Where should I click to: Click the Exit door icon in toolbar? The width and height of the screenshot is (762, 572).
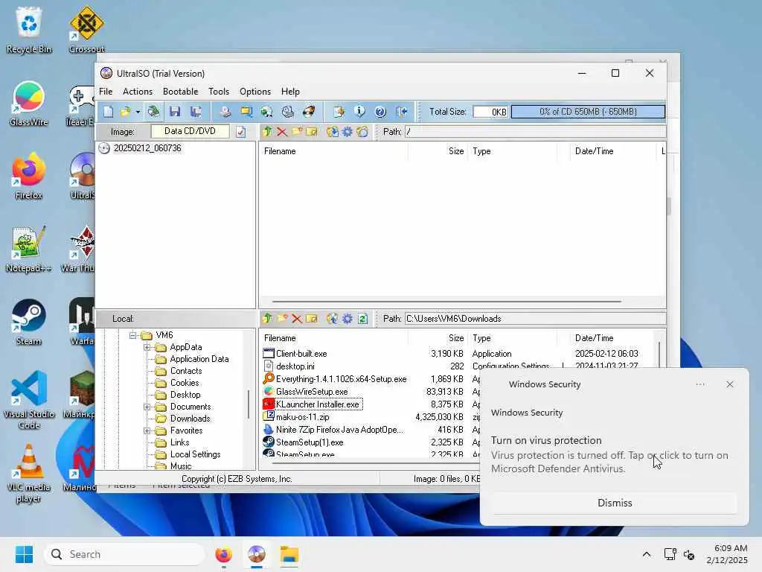coord(401,112)
